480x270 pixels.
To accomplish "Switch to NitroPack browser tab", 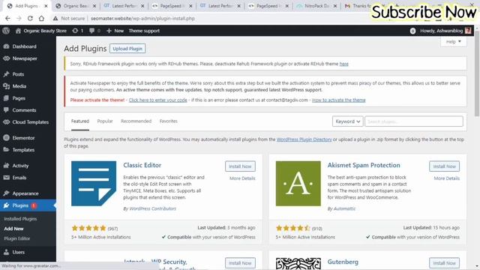I will [316, 6].
